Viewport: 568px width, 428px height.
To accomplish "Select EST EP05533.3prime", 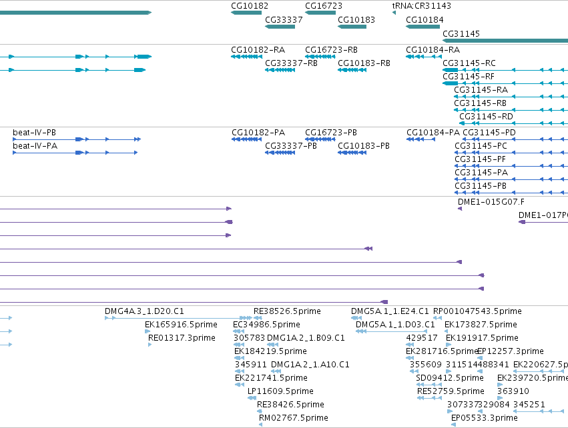I will point(485,419).
